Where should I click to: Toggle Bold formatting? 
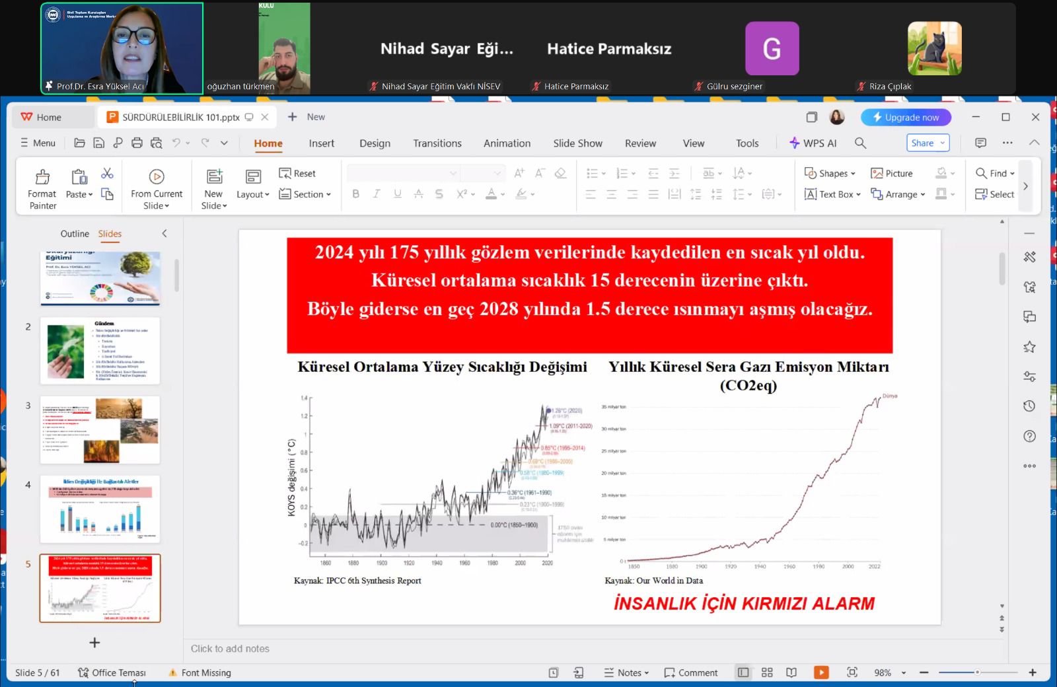(x=355, y=194)
